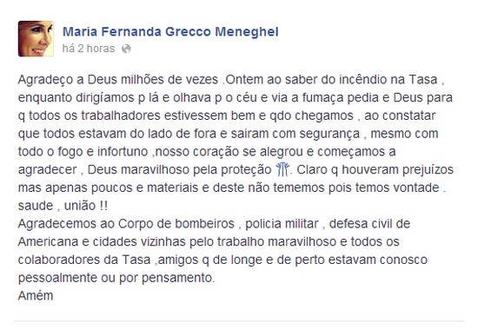Screen dimensions: 478x336
Task: Click the words 'policia militar'
Action: [282, 224]
